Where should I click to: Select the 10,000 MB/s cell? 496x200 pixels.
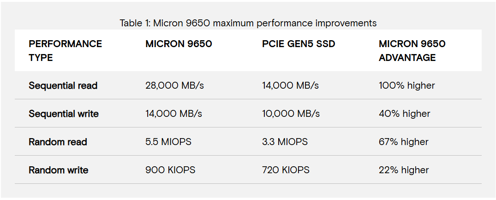[x=290, y=114]
